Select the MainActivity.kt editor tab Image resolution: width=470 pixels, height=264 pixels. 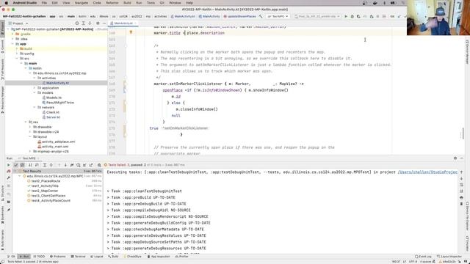123,23
